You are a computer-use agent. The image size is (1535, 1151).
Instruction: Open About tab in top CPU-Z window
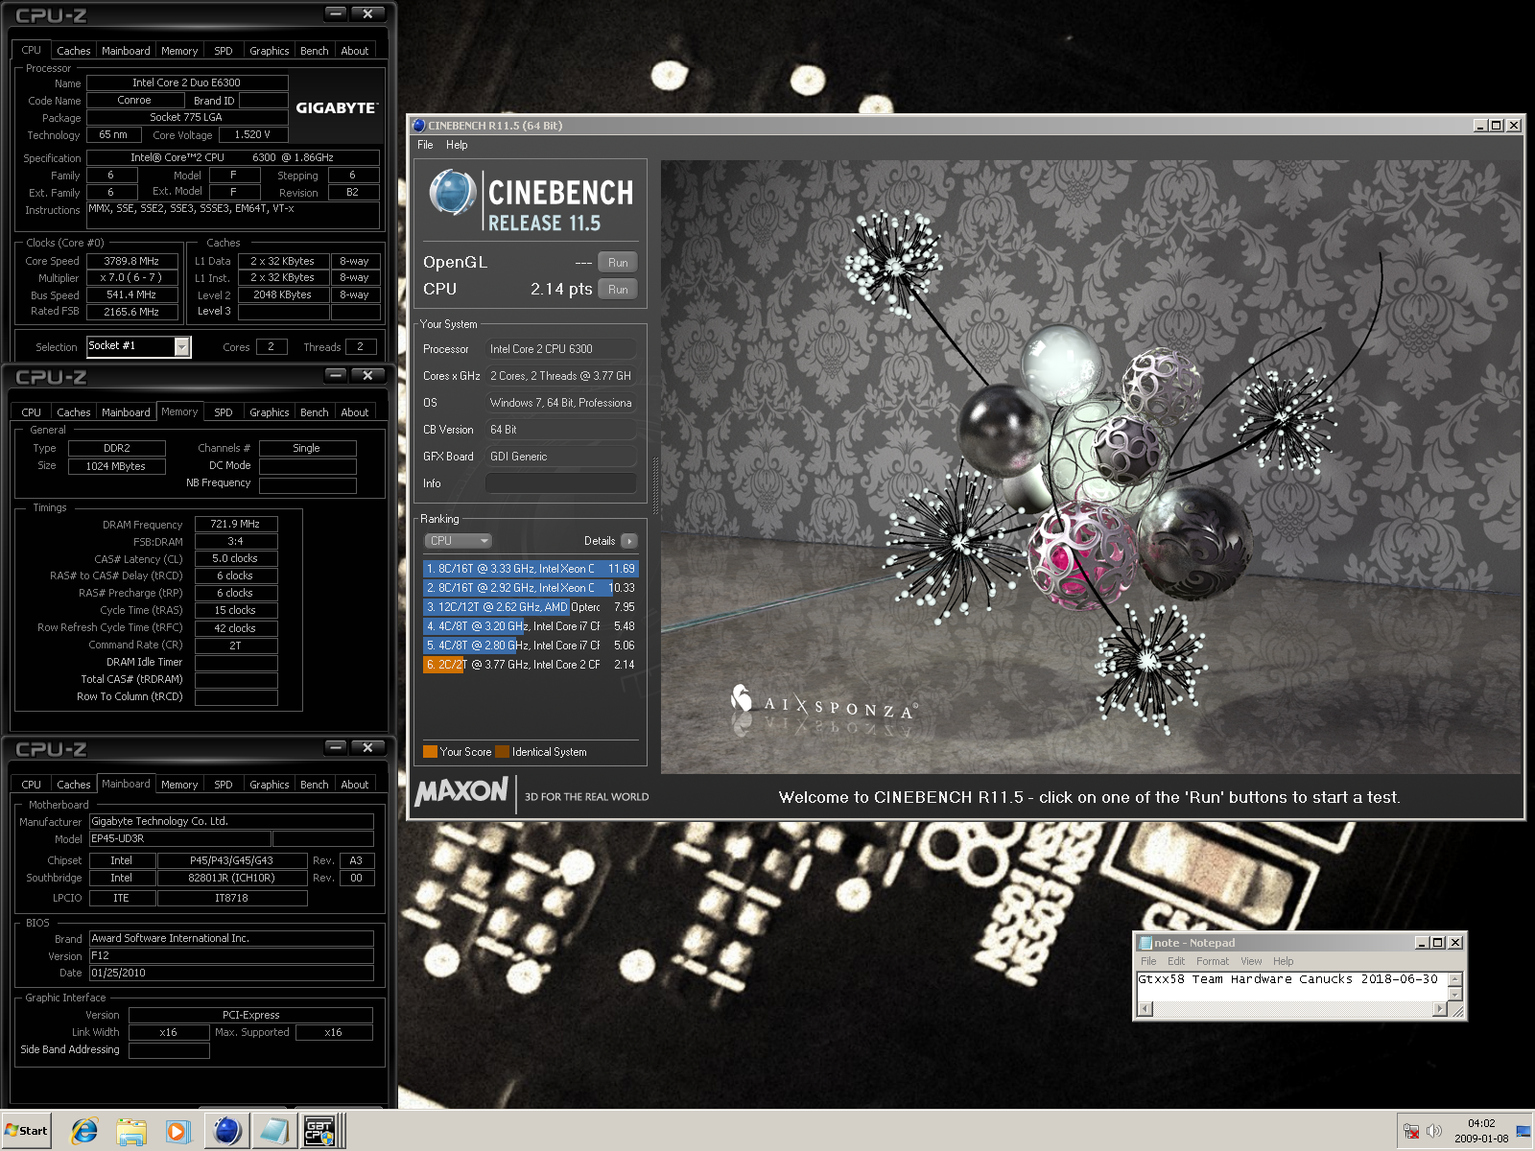[x=355, y=51]
